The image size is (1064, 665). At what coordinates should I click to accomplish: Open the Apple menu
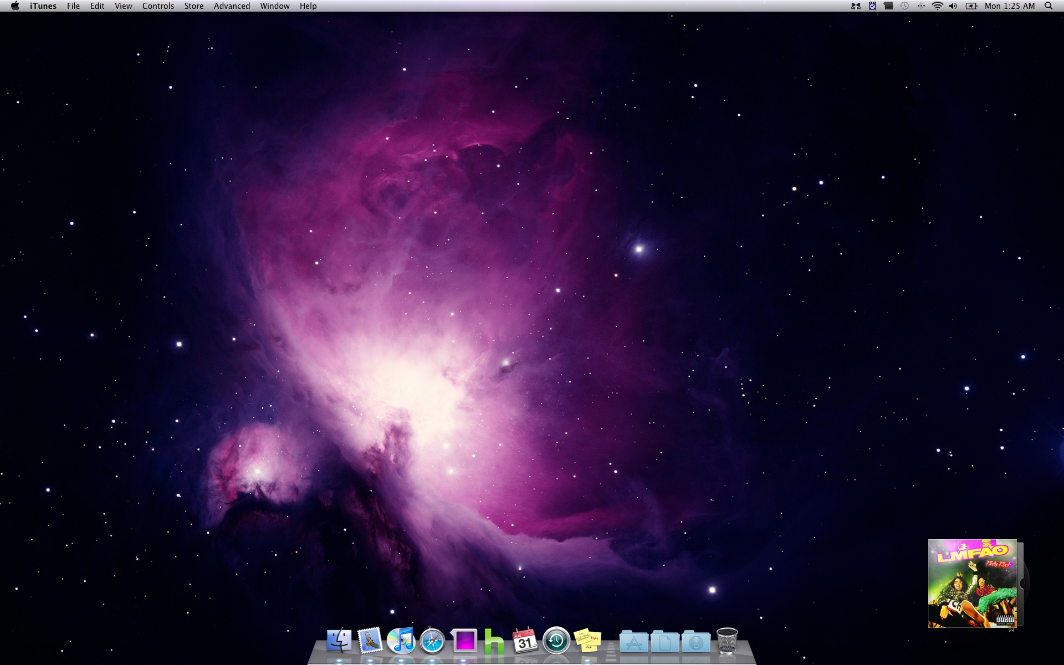[15, 6]
